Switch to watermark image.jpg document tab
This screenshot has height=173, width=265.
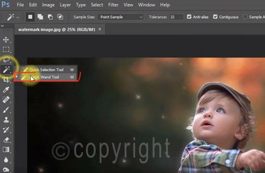point(57,30)
